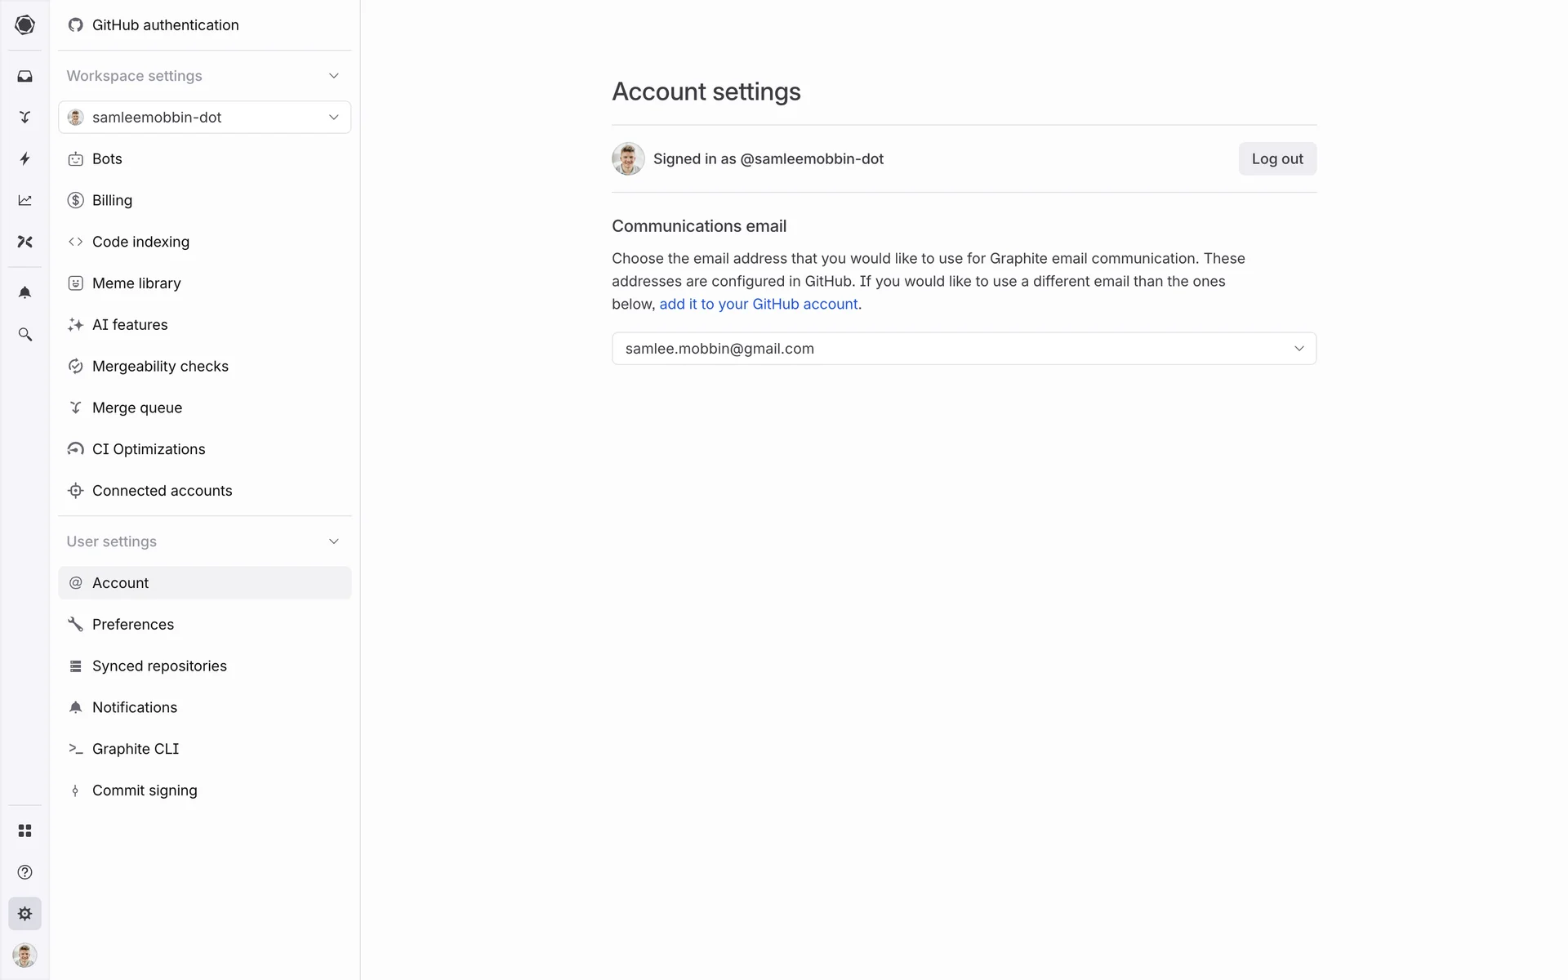Click the Log out button
Image resolution: width=1568 pixels, height=980 pixels.
[x=1276, y=159]
